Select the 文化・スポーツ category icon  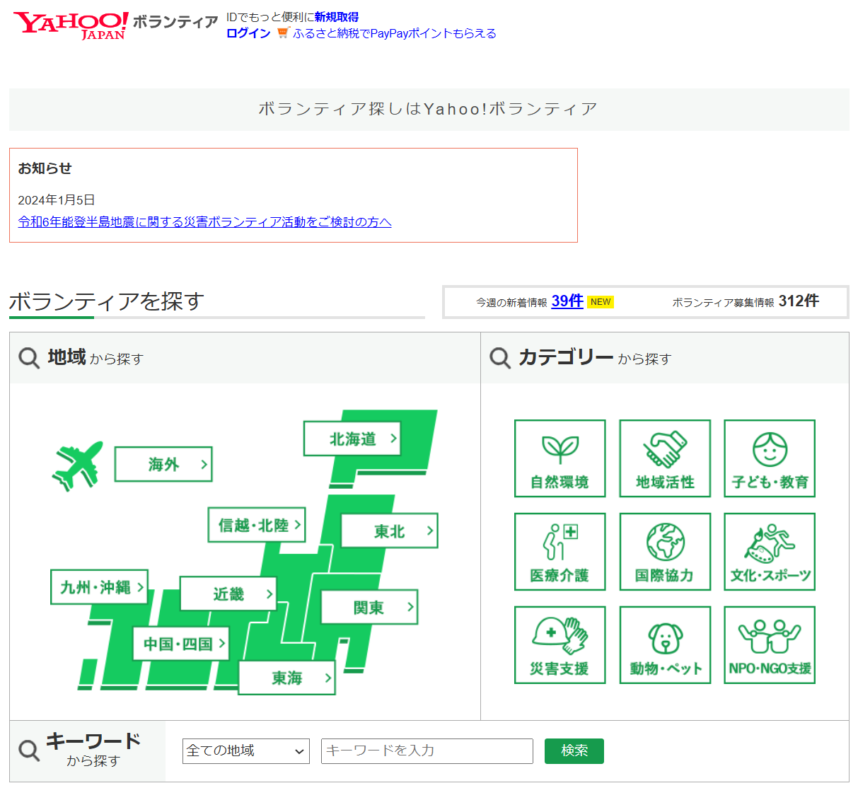point(770,552)
